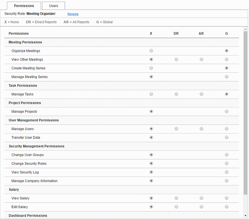249x219 pixels.
Task: Set Manage Users to All Reports
Action: pyautogui.click(x=201, y=129)
